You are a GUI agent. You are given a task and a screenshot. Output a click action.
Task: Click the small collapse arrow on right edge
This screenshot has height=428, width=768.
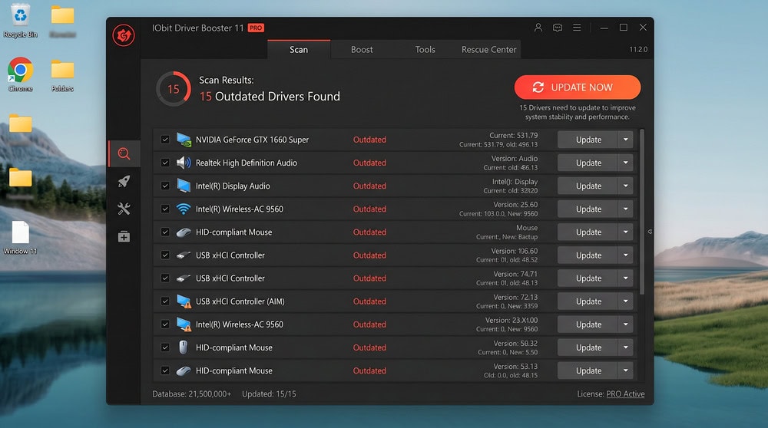pyautogui.click(x=650, y=232)
